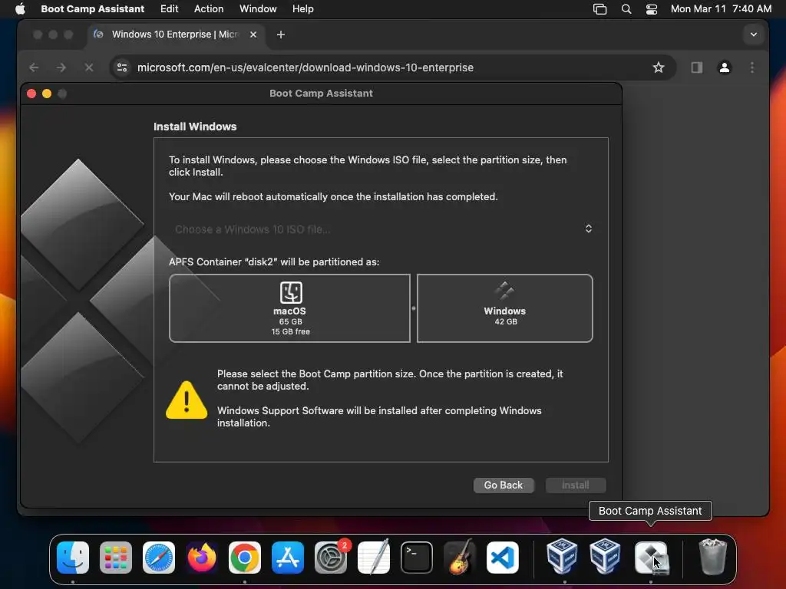Stop loading the page in Chrome
The height and width of the screenshot is (589, 786).
point(89,67)
